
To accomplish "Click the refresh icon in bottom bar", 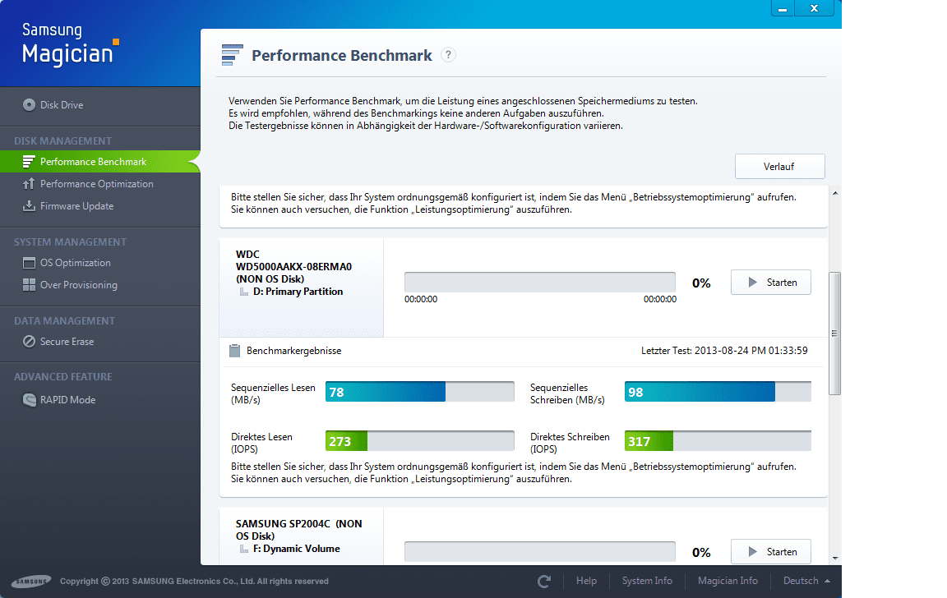I will coord(543,581).
